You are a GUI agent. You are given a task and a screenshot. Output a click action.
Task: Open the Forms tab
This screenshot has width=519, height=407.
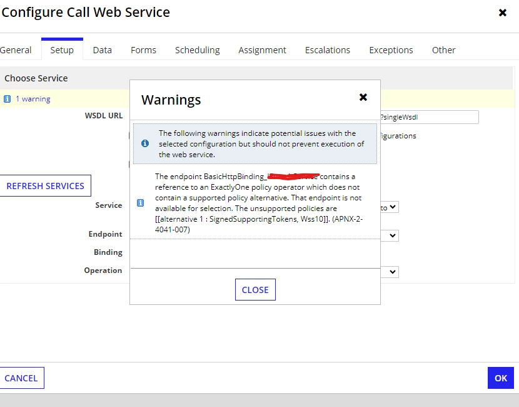(143, 50)
